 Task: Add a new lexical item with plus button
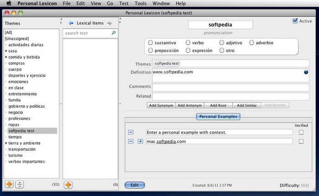tap(68, 185)
